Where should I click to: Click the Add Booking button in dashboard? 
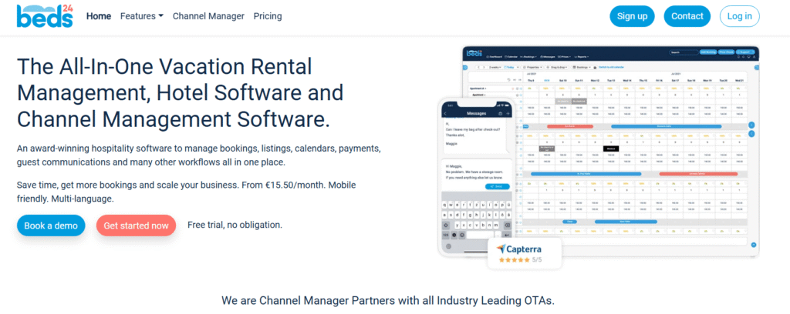pyautogui.click(x=706, y=53)
